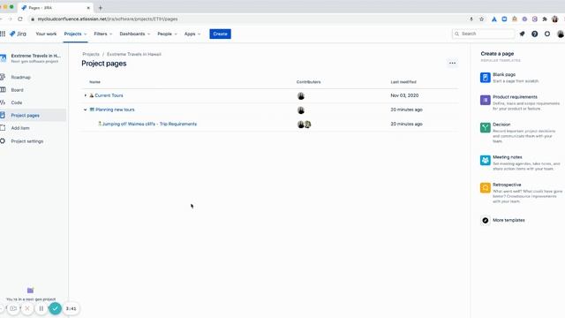Click the Current Tours contributor avatar
565x318 pixels.
pos(301,96)
